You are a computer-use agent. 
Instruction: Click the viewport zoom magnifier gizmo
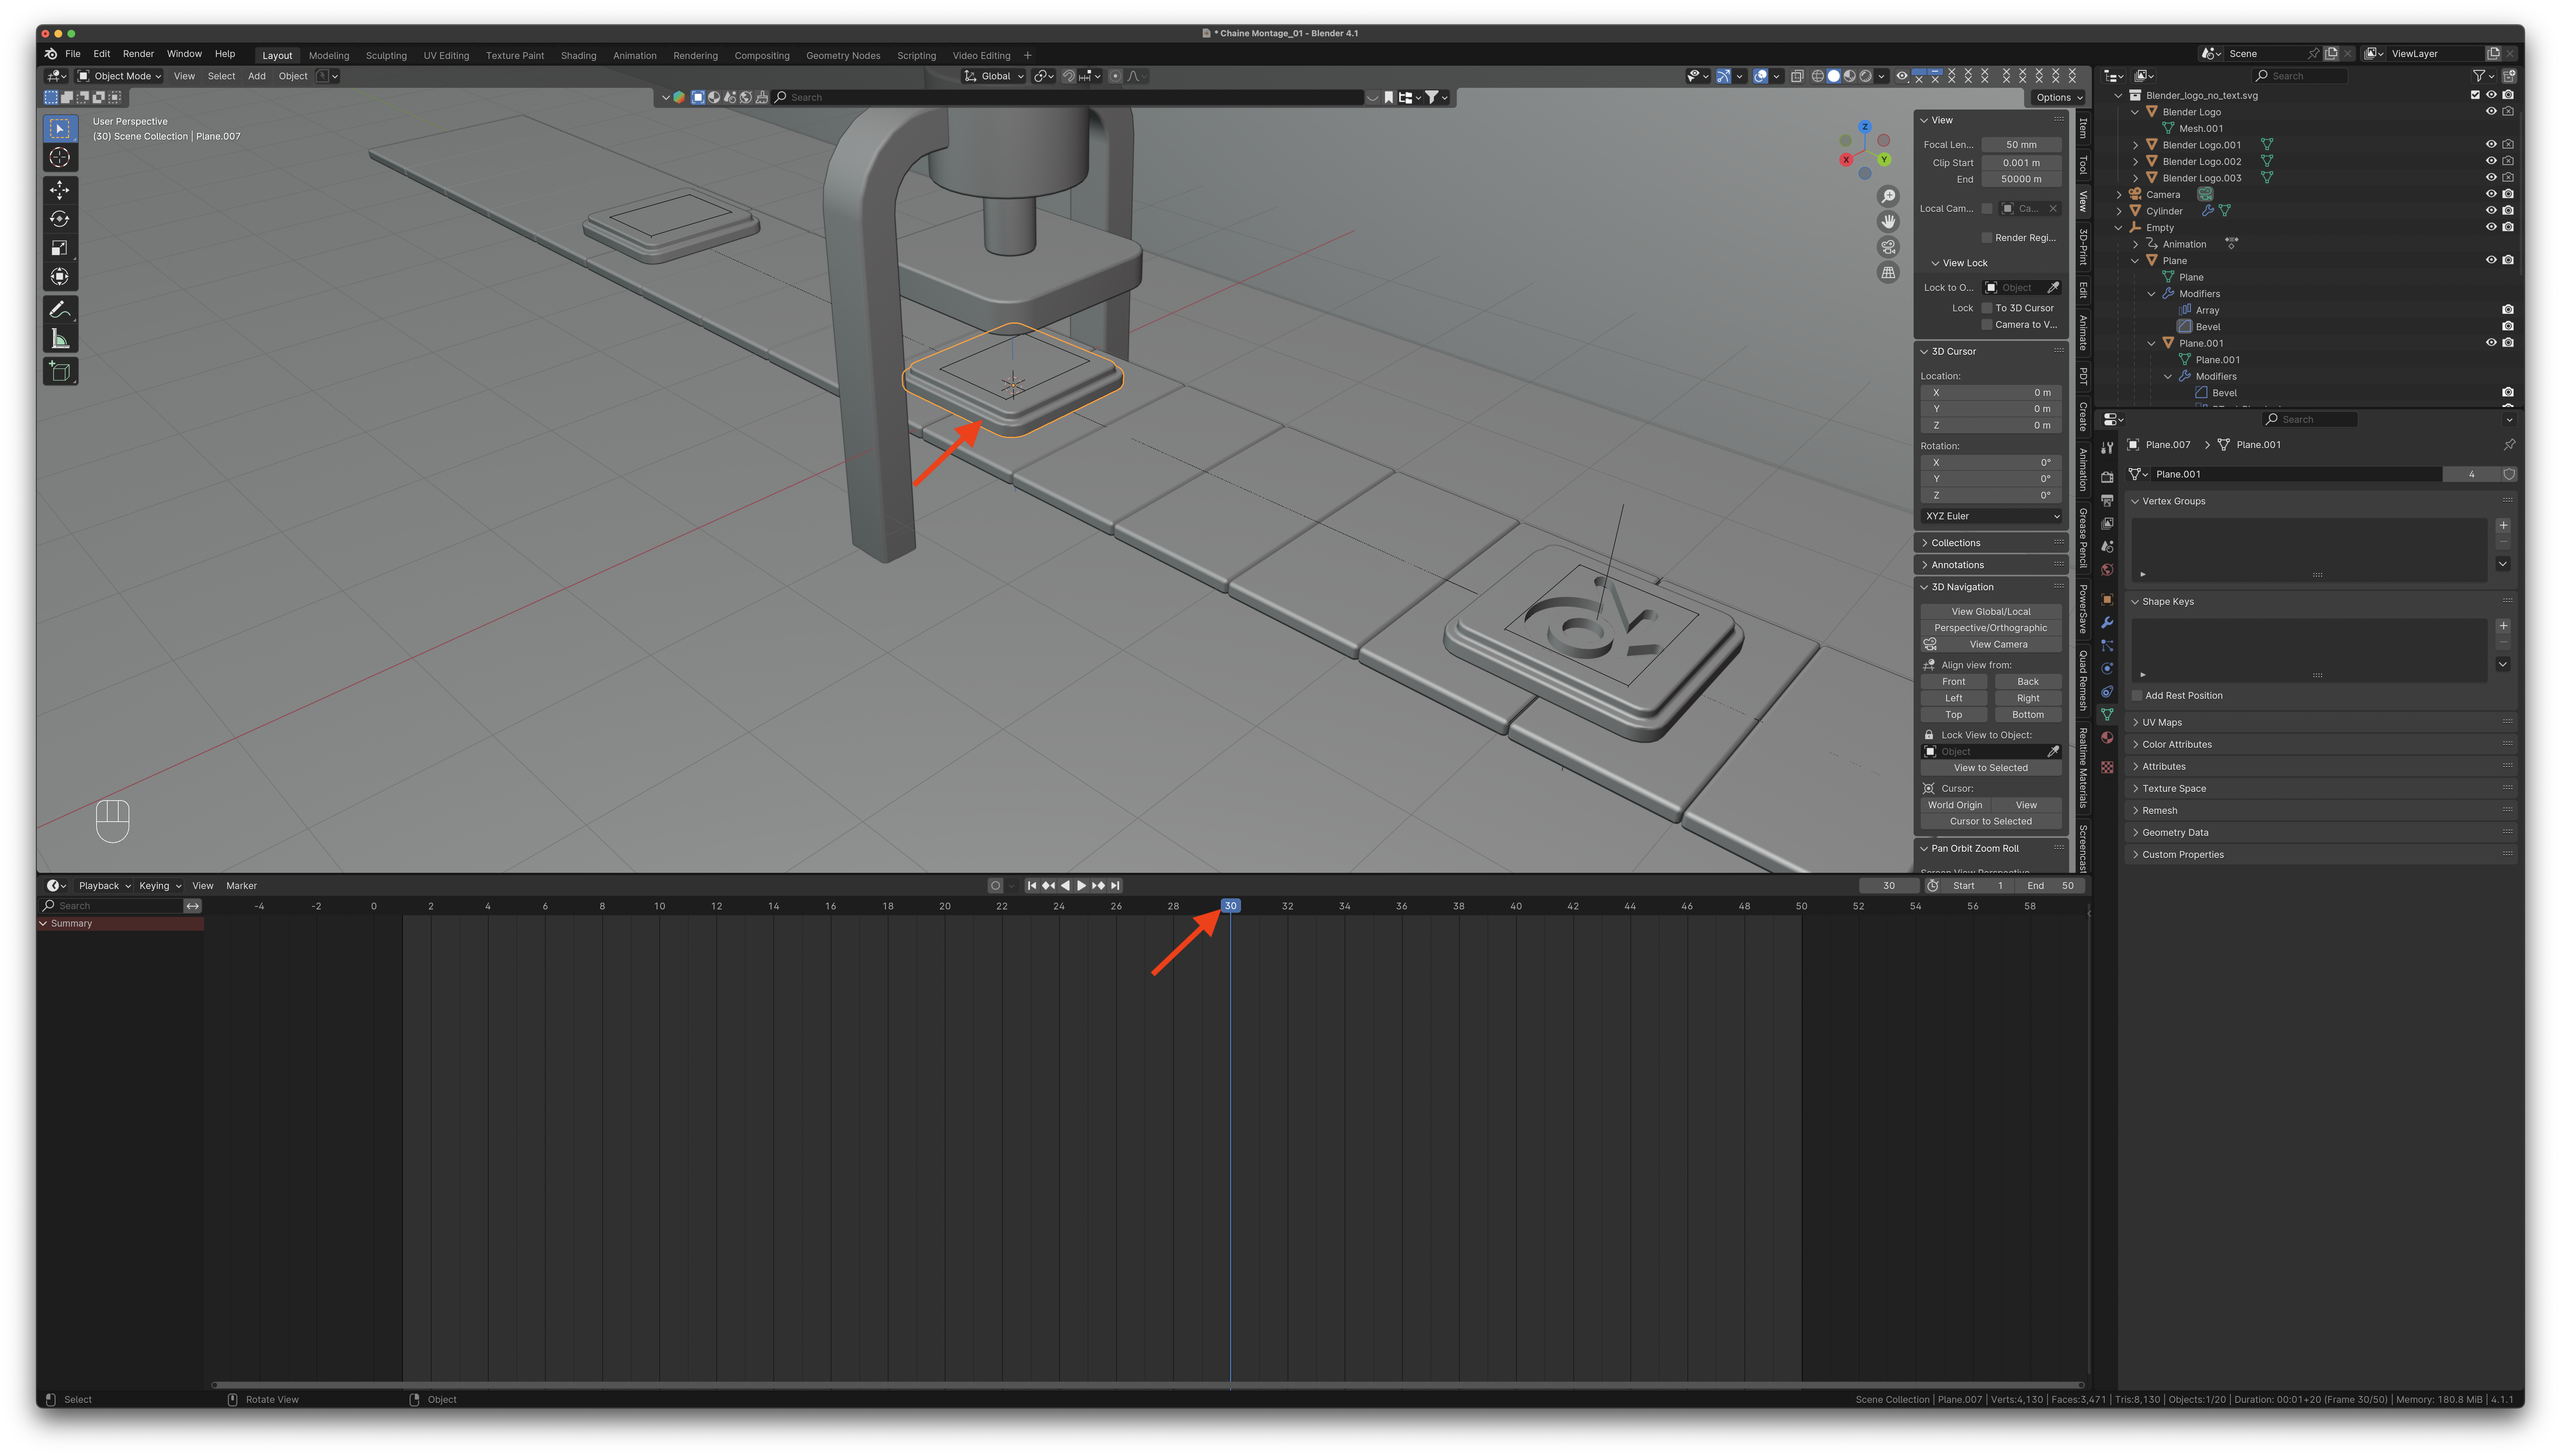[1888, 196]
